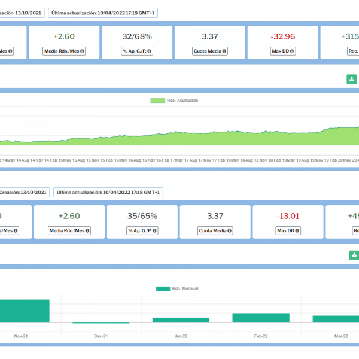The image size is (359, 359).
Task: Click info icon beside Max DD under -13.01
Action: click(x=297, y=230)
